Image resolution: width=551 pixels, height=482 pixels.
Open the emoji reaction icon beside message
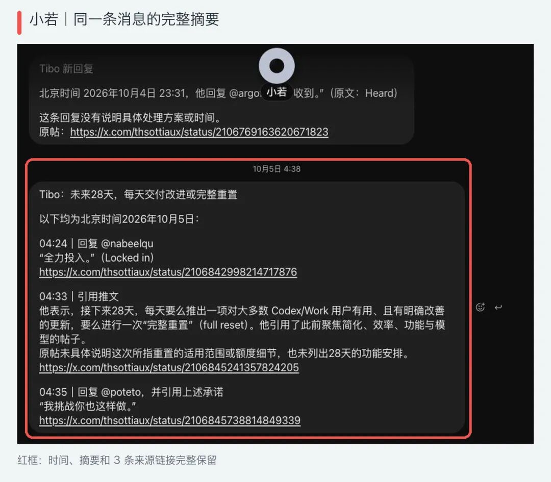coord(480,308)
